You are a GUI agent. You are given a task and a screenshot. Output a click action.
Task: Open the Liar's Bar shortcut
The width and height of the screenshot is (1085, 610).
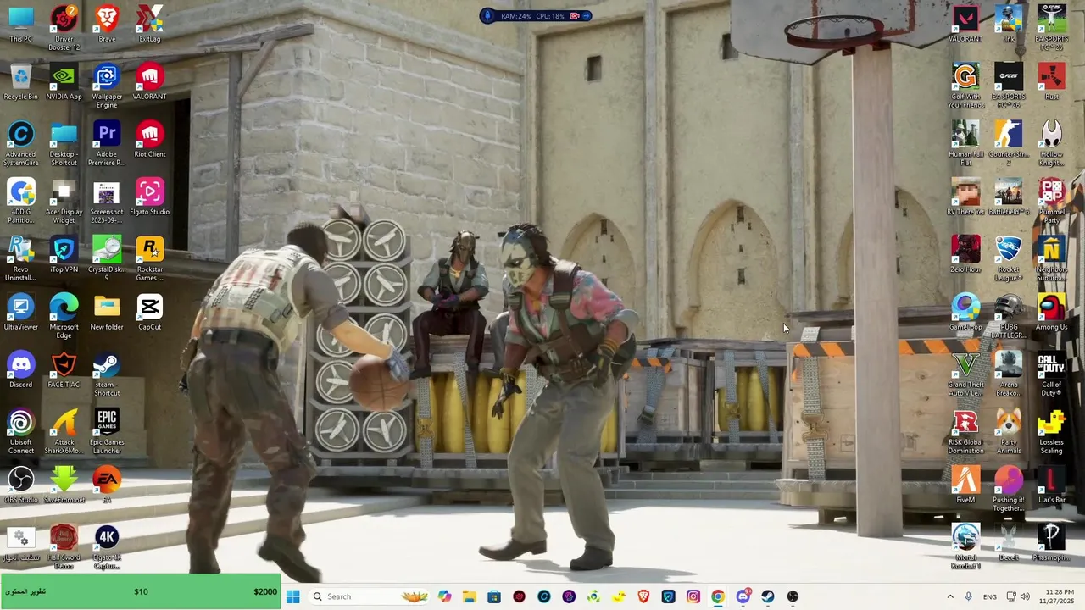click(1052, 485)
